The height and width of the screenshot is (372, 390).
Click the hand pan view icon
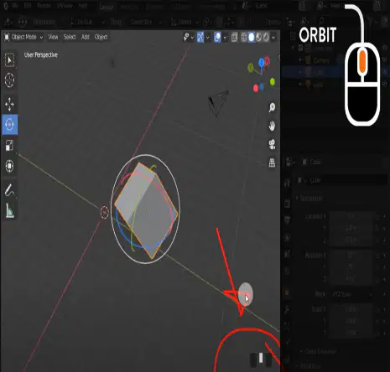click(272, 126)
